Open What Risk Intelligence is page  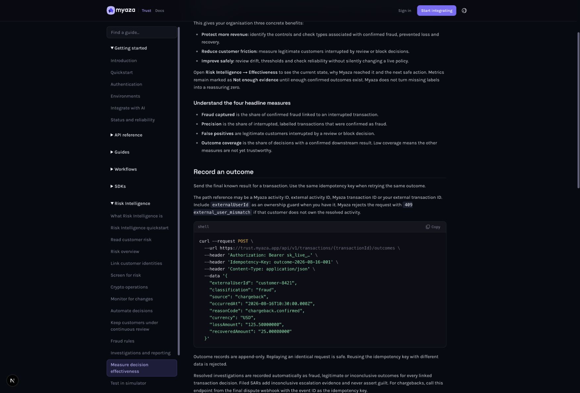(x=136, y=216)
